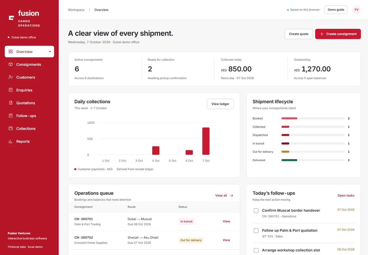The width and height of the screenshot is (368, 255).
Task: Click Dubai demo office in the sidebar
Action: tap(24, 37)
